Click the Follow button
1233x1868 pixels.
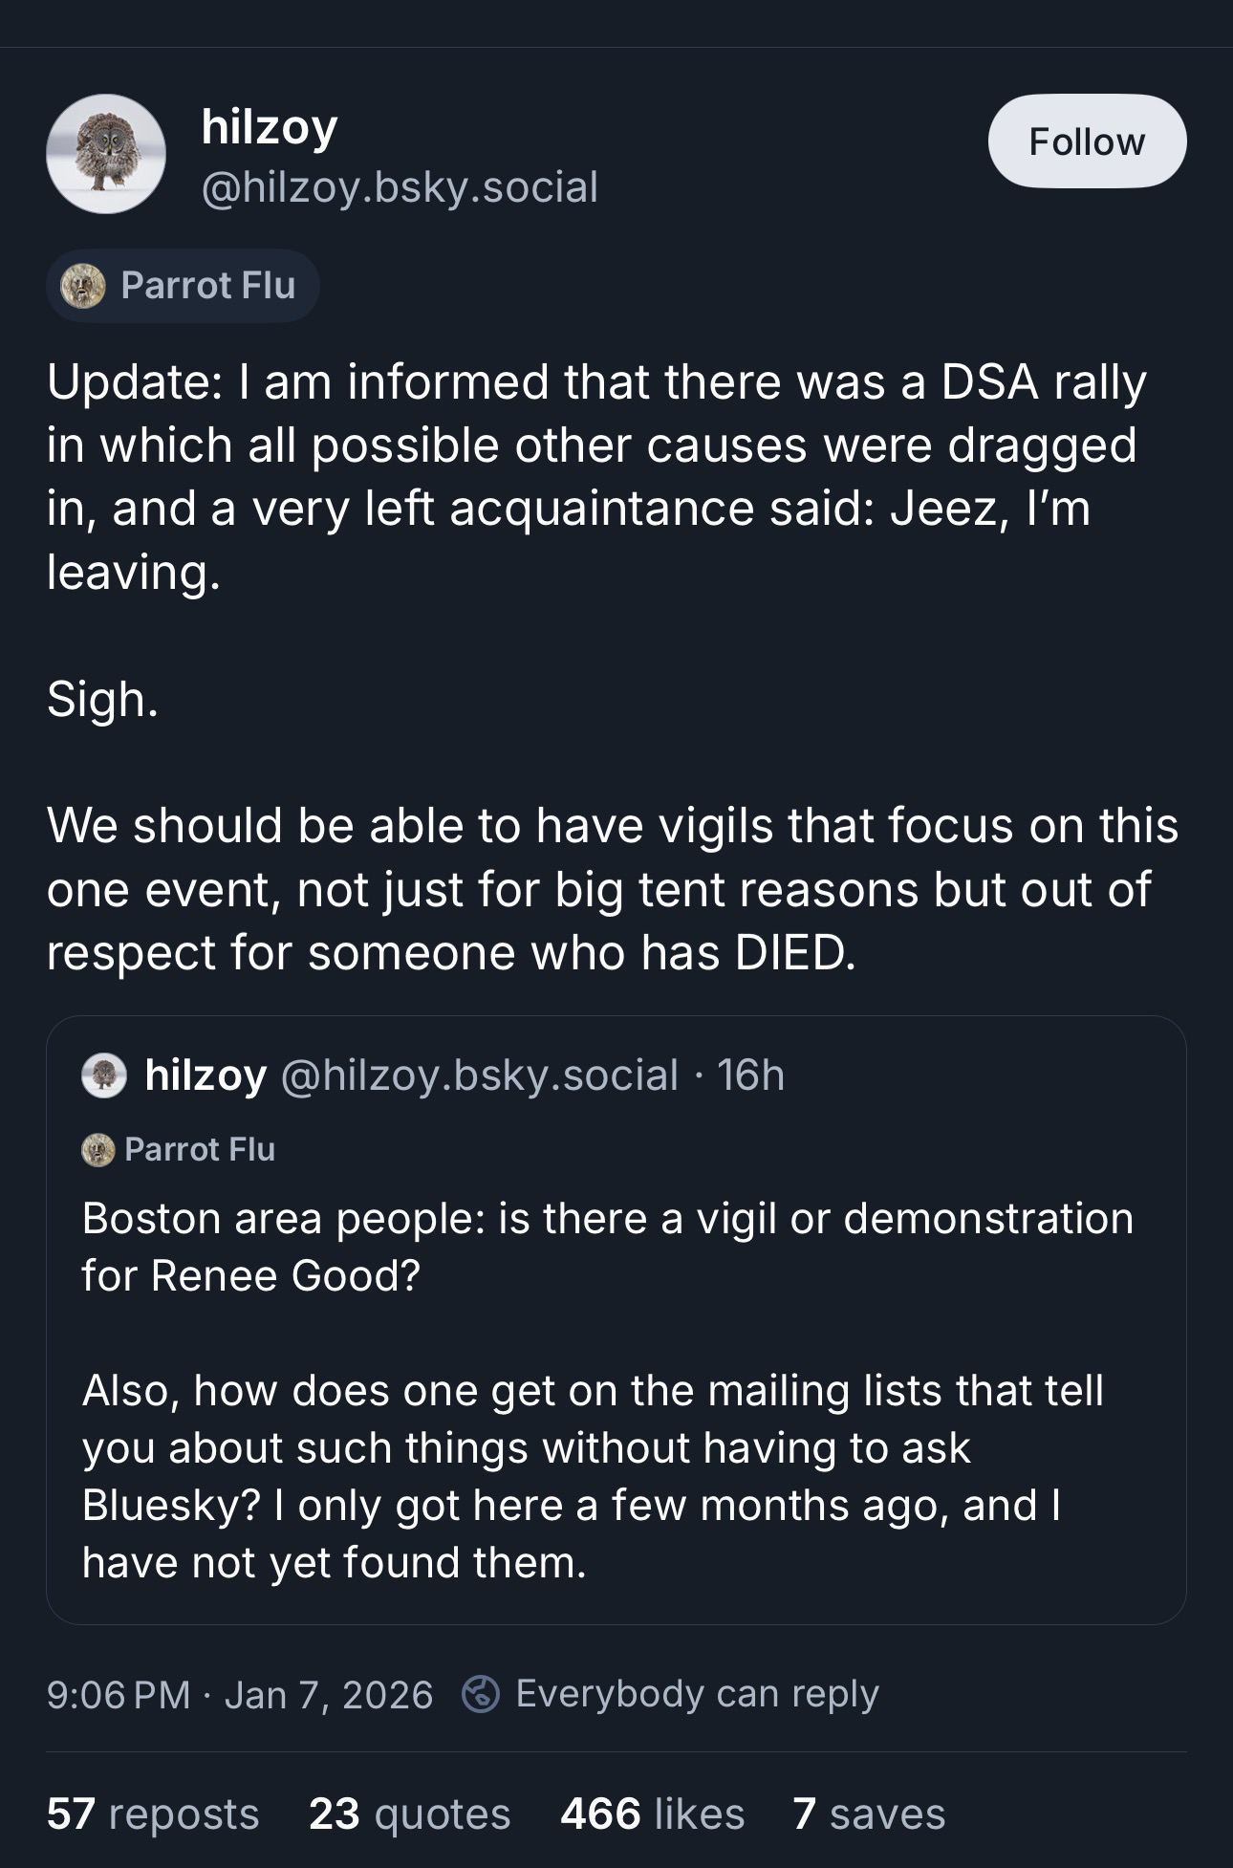click(1087, 141)
